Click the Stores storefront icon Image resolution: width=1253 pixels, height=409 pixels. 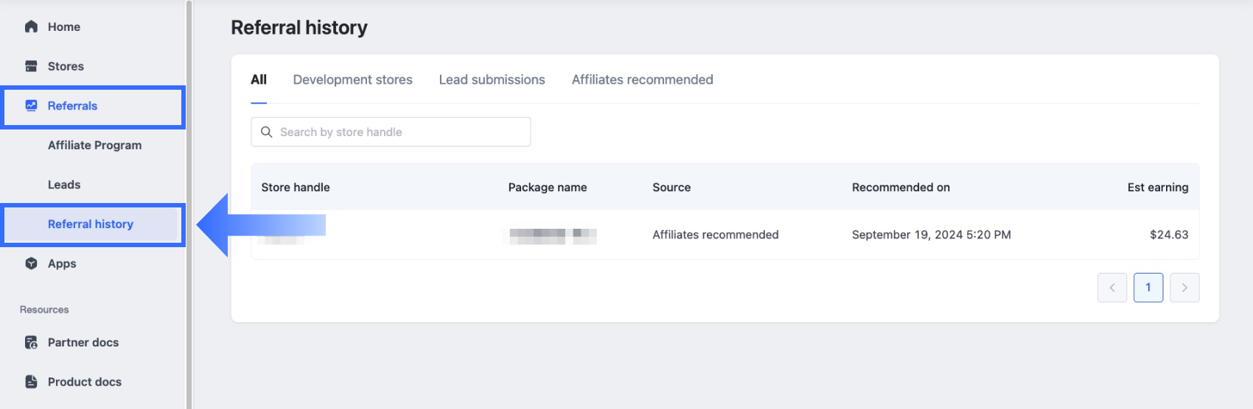(31, 66)
